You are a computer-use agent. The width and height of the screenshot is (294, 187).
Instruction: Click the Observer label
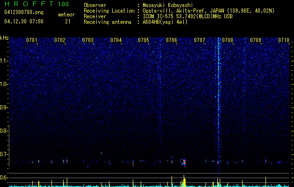click(95, 5)
